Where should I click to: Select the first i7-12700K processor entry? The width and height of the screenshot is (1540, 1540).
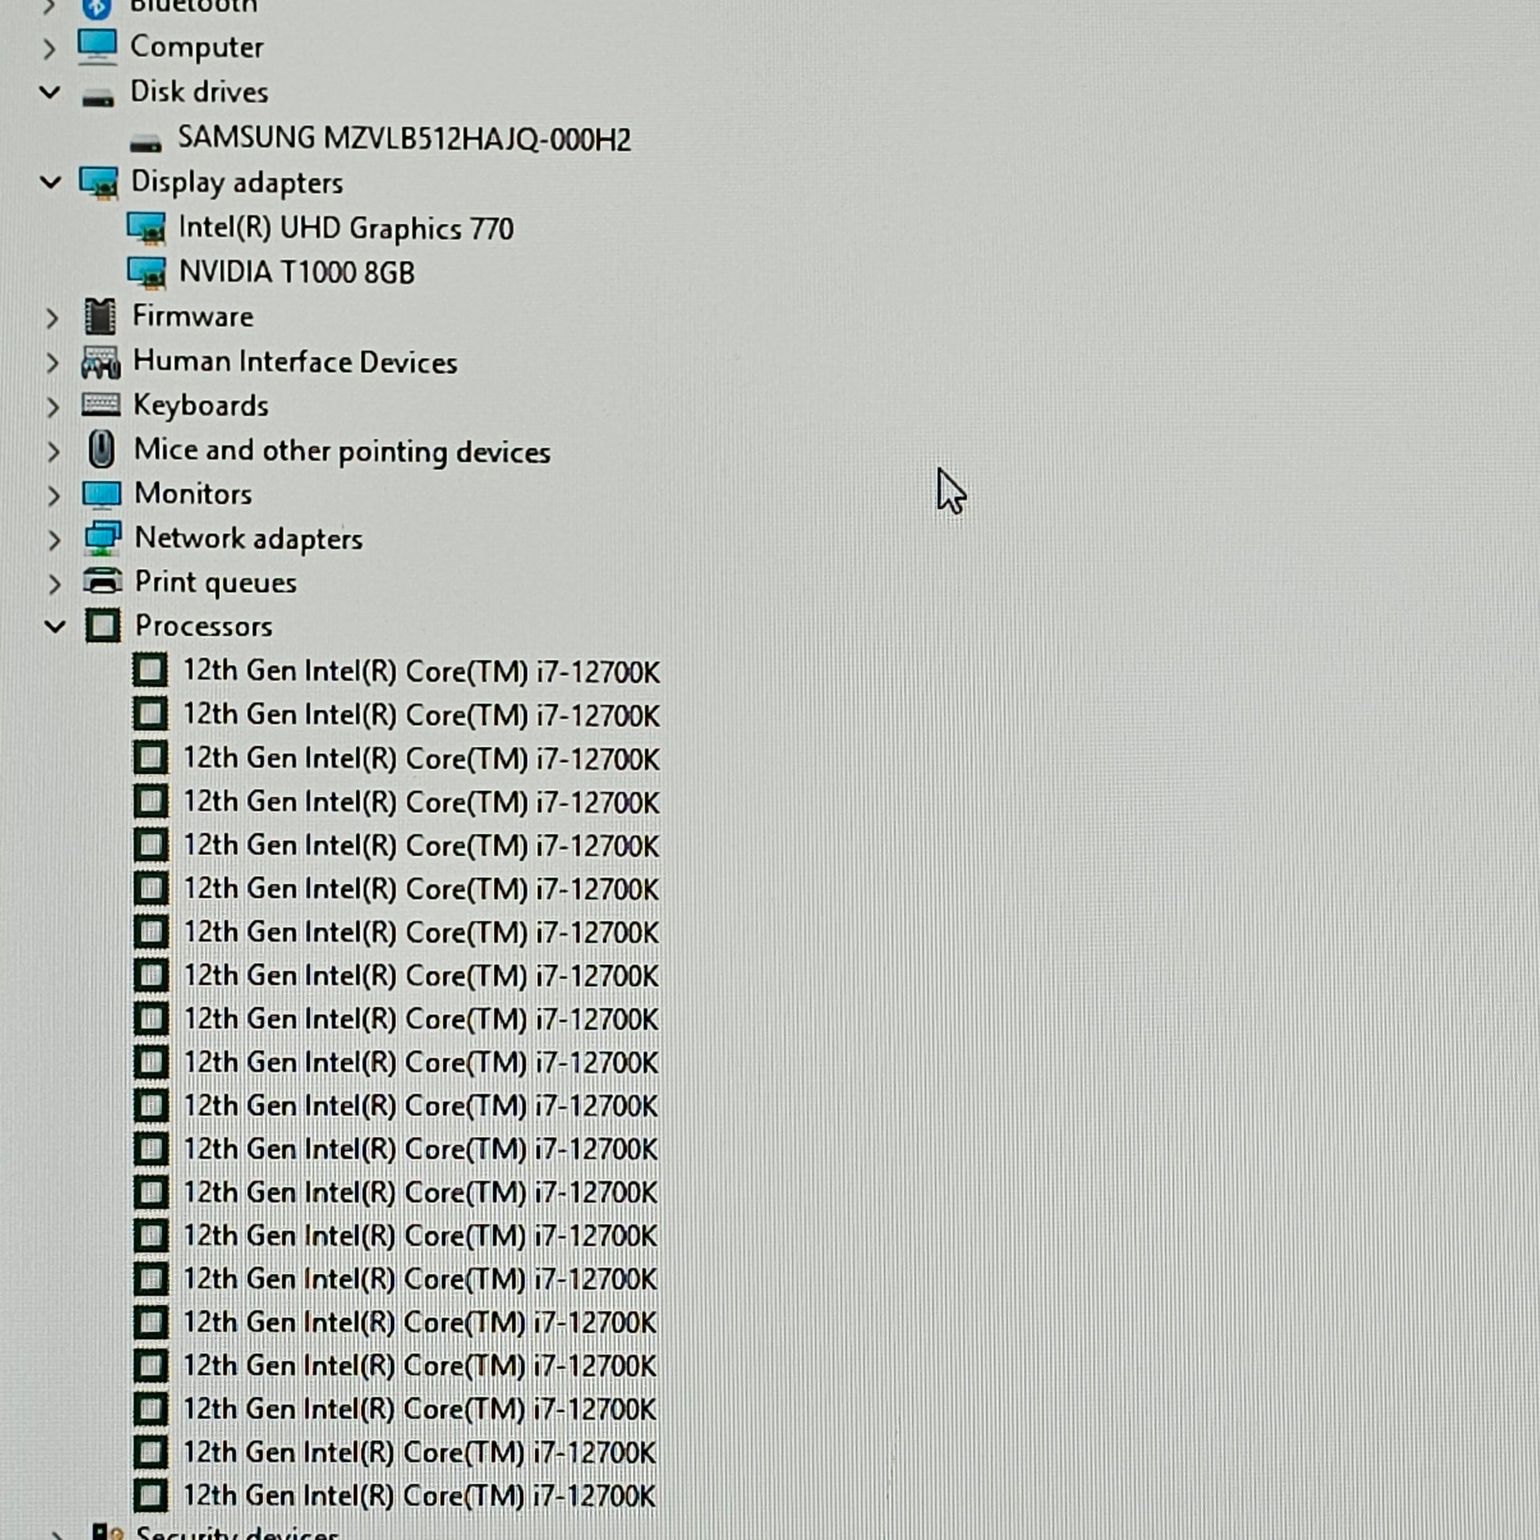tap(421, 671)
